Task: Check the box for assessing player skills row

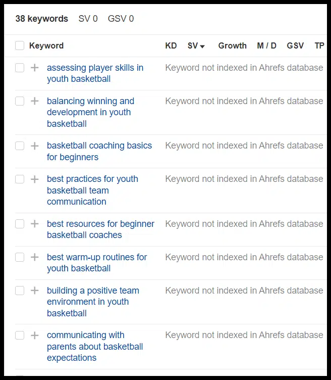Action: (20, 68)
